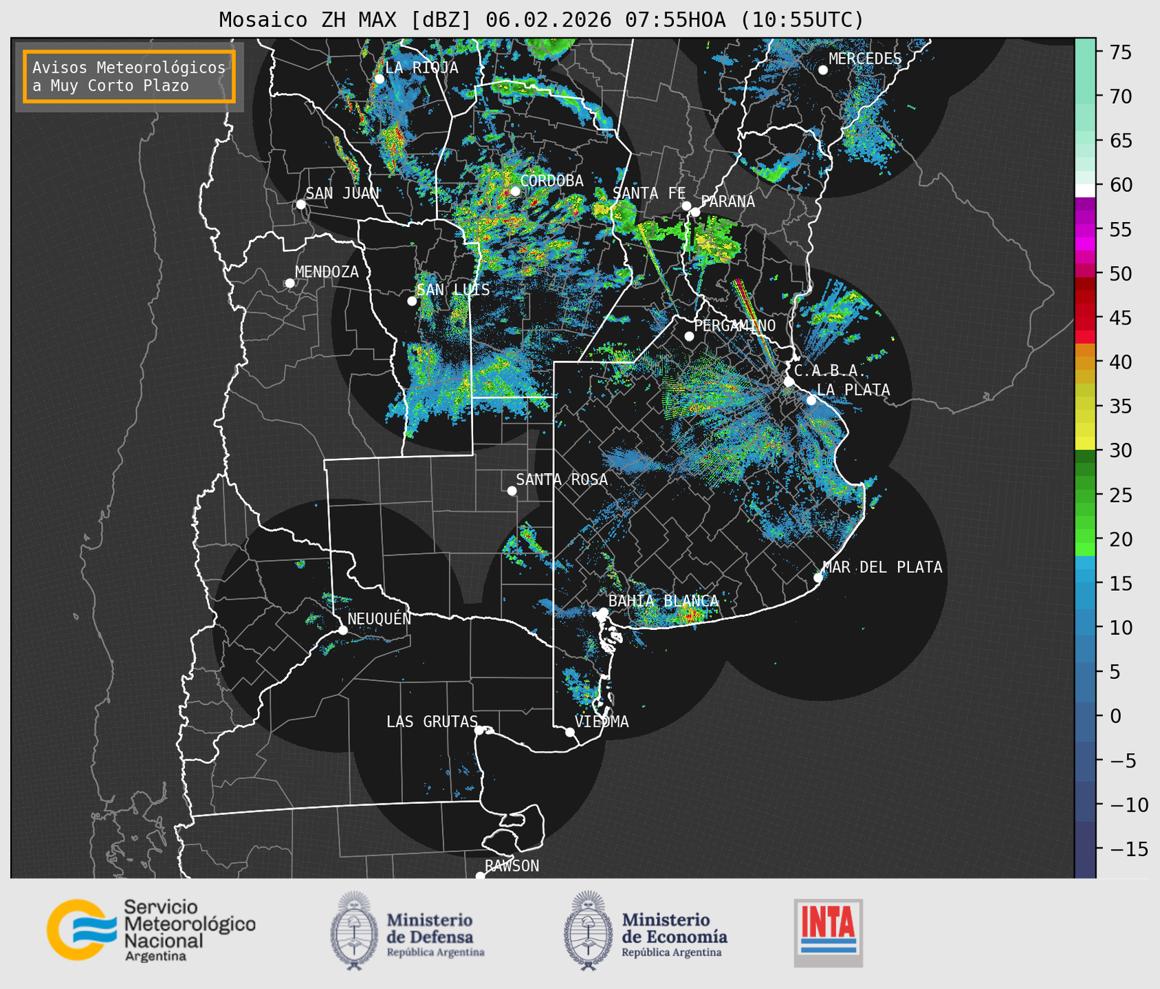Screen dimensions: 1160x989
Task: Click the San Luis city marker dot
Action: point(412,301)
